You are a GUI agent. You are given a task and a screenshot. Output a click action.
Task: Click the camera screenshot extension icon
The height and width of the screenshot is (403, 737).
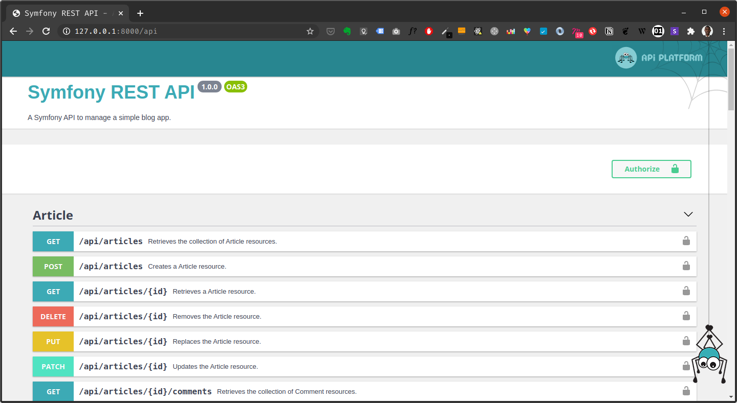tap(396, 31)
